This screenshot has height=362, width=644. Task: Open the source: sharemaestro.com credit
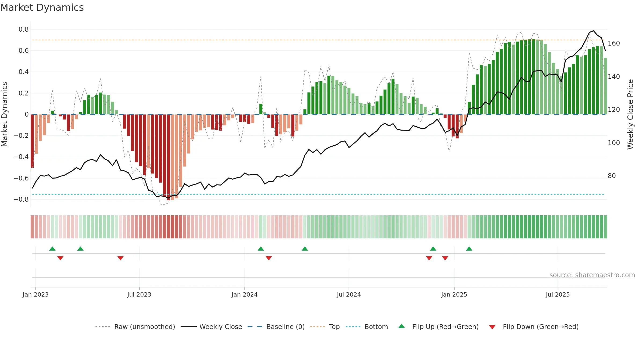pos(592,275)
